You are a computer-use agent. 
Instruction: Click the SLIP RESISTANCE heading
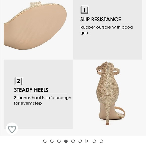[100, 19]
